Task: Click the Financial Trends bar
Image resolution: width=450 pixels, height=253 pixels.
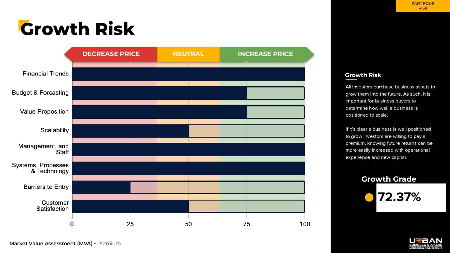Action: coord(188,74)
